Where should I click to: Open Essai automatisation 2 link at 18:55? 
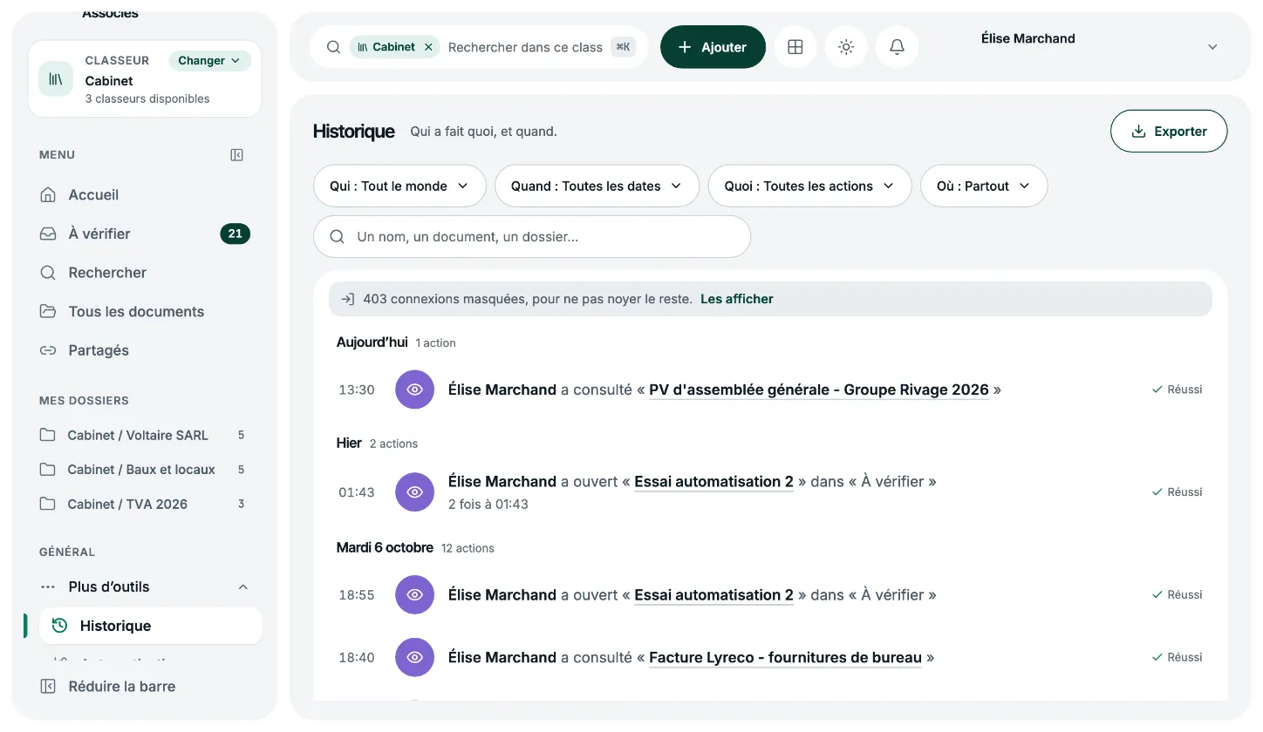[x=713, y=595]
